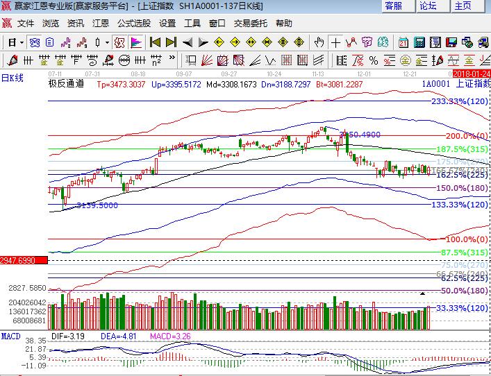491x376 pixels.
Task: Click the floppy disk save icon
Action: point(453,42)
